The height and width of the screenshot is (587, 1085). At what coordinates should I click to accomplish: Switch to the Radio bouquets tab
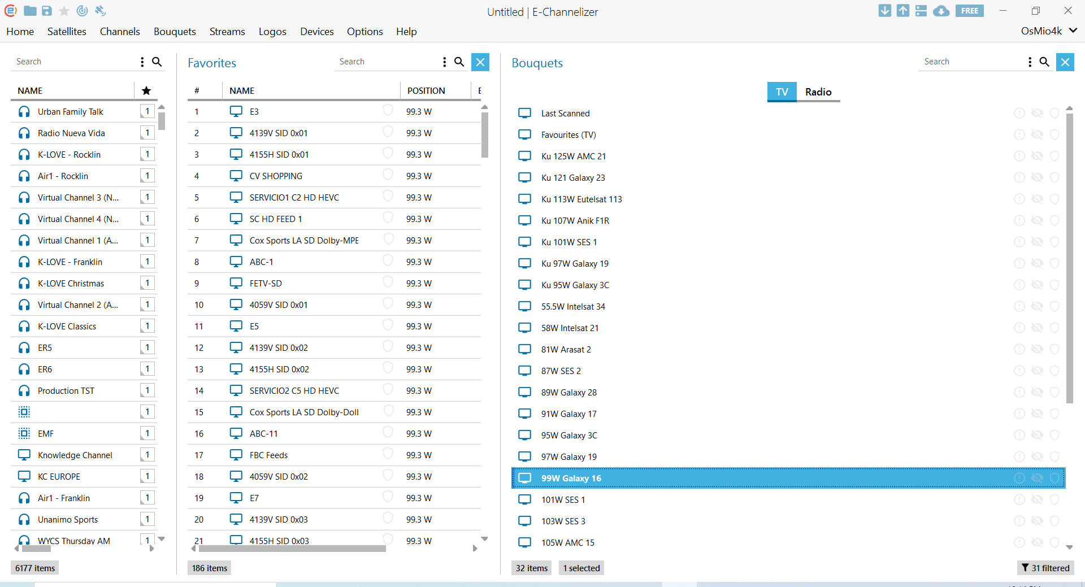click(x=818, y=92)
